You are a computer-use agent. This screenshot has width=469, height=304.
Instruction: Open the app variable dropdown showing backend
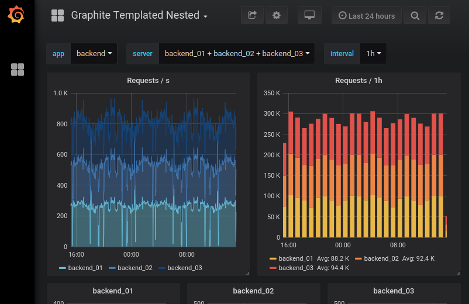click(94, 54)
